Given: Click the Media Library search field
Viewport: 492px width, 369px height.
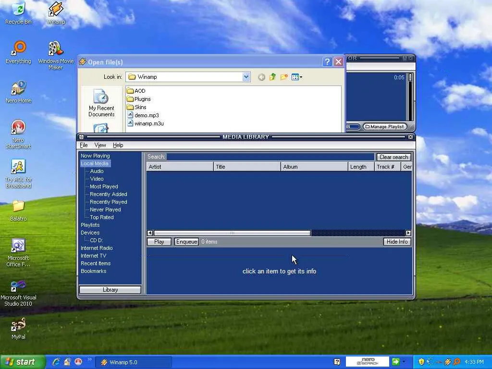Looking at the screenshot, I should (x=270, y=157).
